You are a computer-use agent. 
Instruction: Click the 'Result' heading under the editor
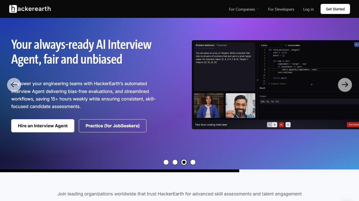[262, 88]
